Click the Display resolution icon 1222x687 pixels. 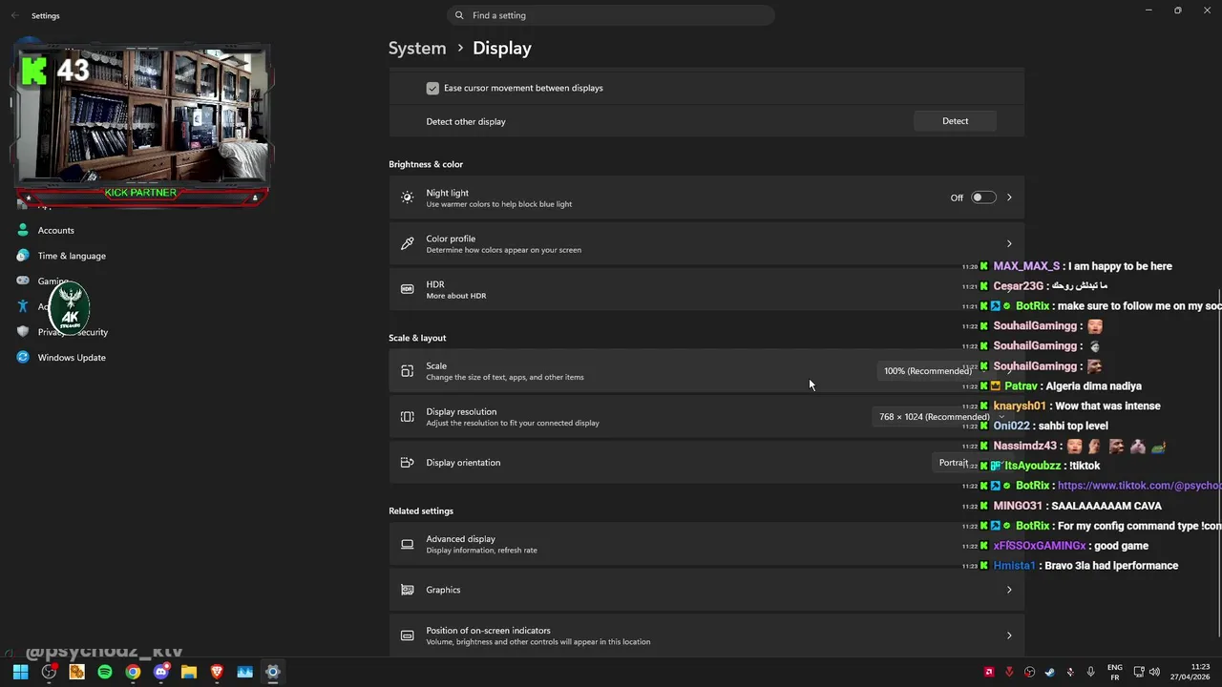click(408, 417)
